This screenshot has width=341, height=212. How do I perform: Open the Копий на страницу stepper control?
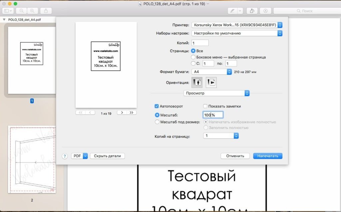pos(236,136)
